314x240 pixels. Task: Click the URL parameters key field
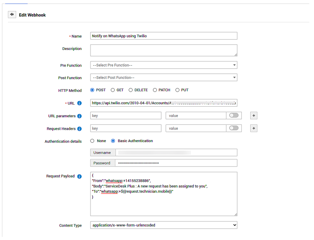(x=126, y=116)
